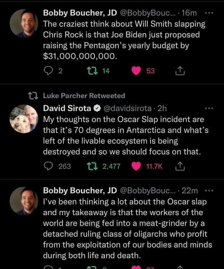Reply to the Pentagon budget tweet
The width and height of the screenshot is (224, 269).
coord(48,71)
